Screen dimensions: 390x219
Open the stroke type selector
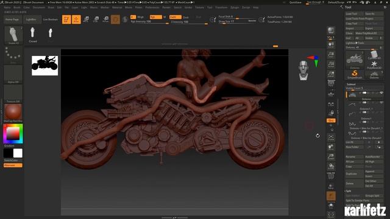click(13, 55)
